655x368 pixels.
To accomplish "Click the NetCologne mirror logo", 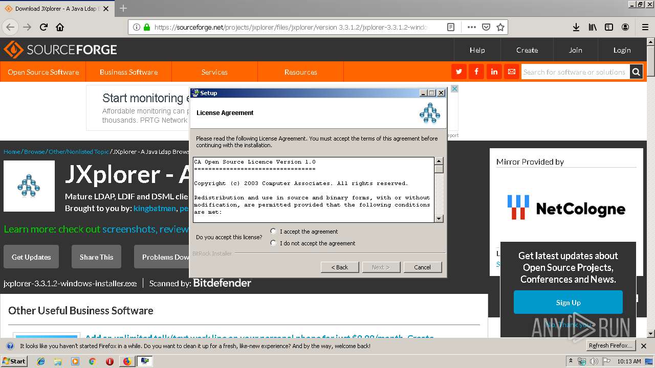I will pos(566,208).
